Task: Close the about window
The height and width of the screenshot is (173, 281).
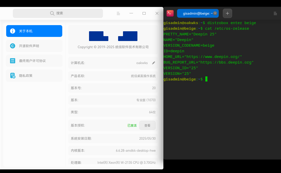Action: point(157,13)
